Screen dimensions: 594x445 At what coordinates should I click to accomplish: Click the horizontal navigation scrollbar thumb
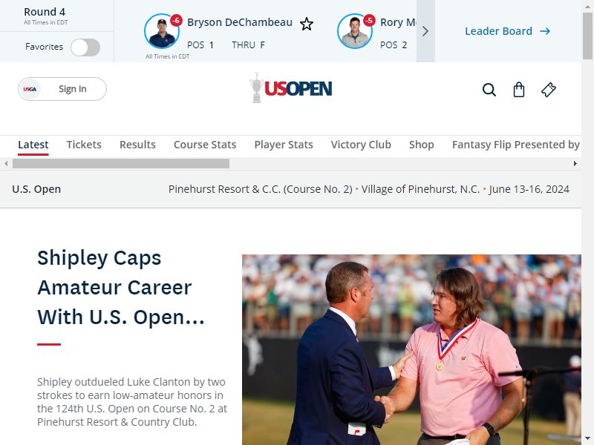pos(121,163)
